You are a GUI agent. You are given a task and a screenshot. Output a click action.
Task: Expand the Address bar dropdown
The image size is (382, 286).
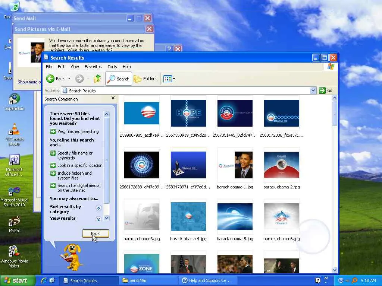(313, 90)
